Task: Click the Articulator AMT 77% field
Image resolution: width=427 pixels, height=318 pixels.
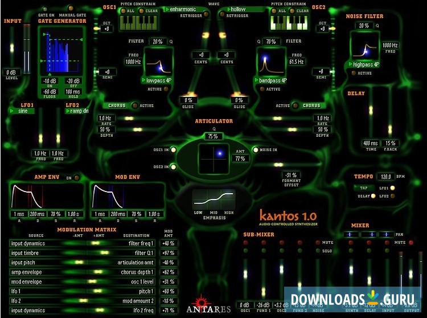Action: coord(240,158)
